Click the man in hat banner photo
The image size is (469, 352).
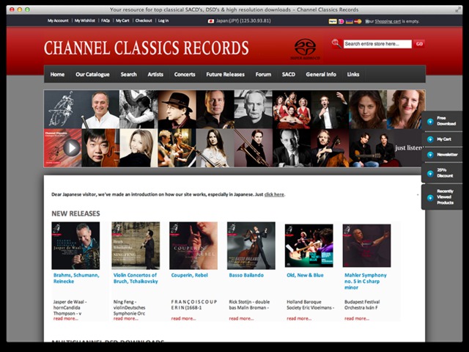(x=177, y=109)
